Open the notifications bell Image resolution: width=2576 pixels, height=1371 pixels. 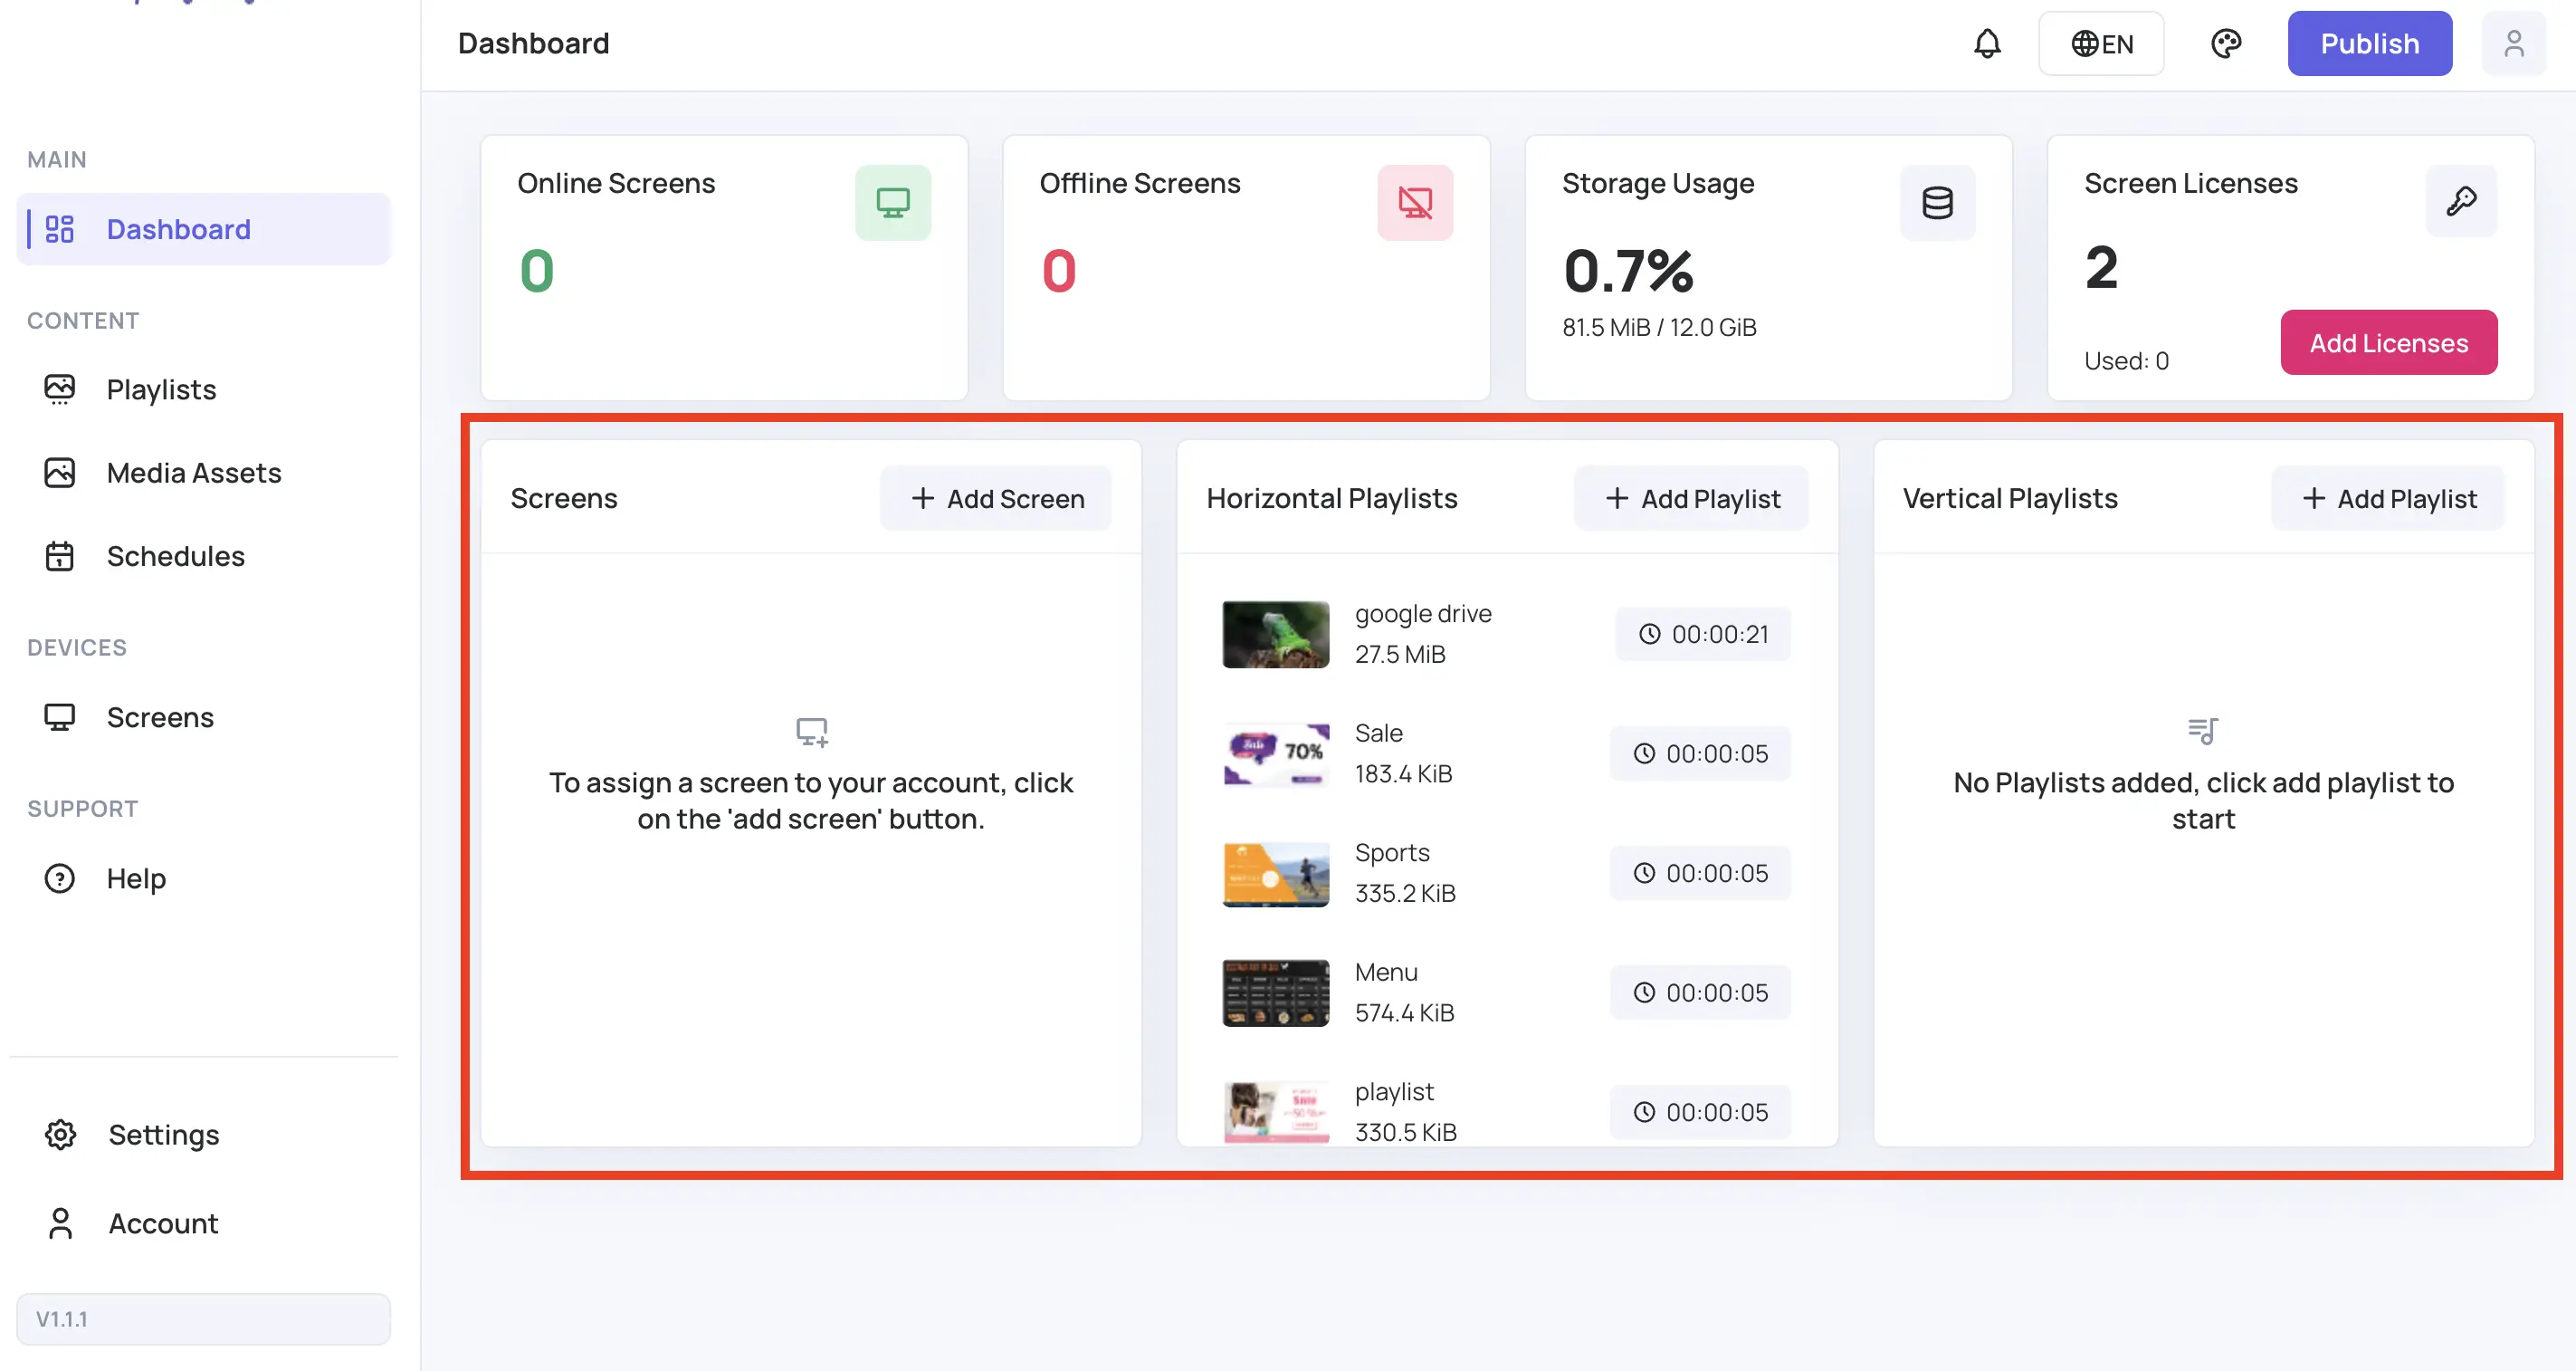[x=1987, y=43]
